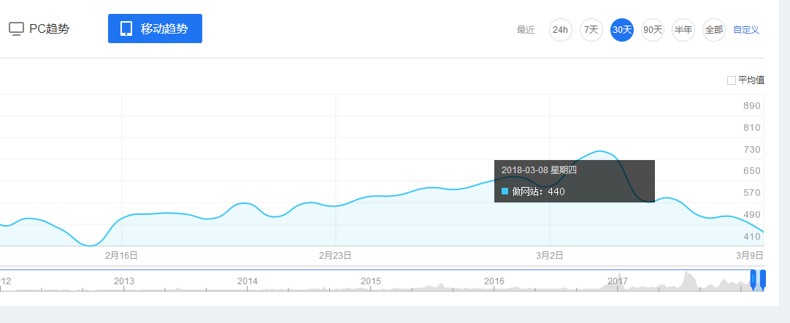The image size is (790, 323).
Task: Click the blue 做网站 legend square in tooltip
Action: click(505, 191)
